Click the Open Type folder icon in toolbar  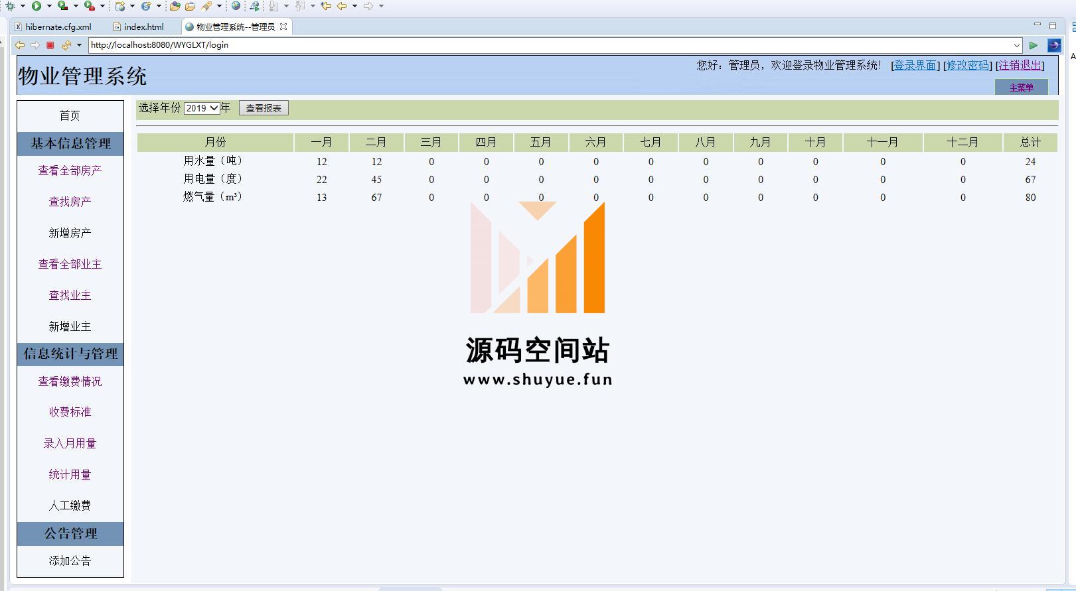point(175,6)
